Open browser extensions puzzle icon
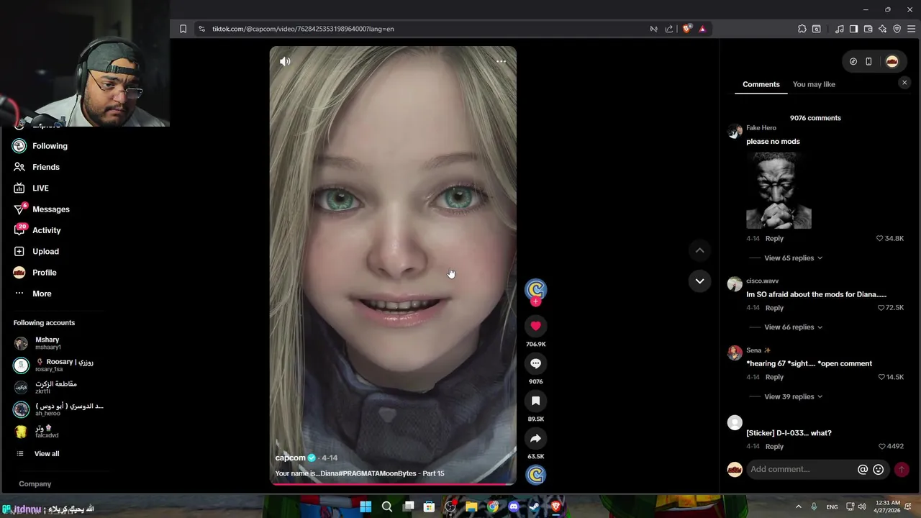Viewport: 921px width, 518px height. [x=802, y=29]
